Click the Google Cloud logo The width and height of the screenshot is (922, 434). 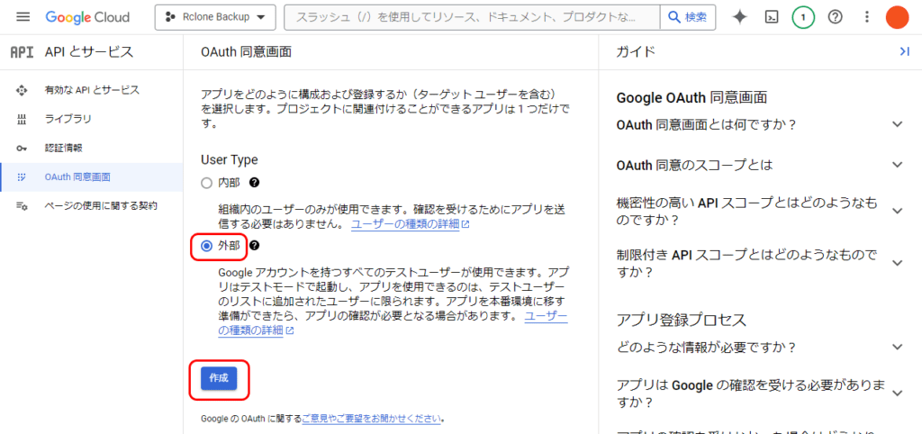click(87, 17)
